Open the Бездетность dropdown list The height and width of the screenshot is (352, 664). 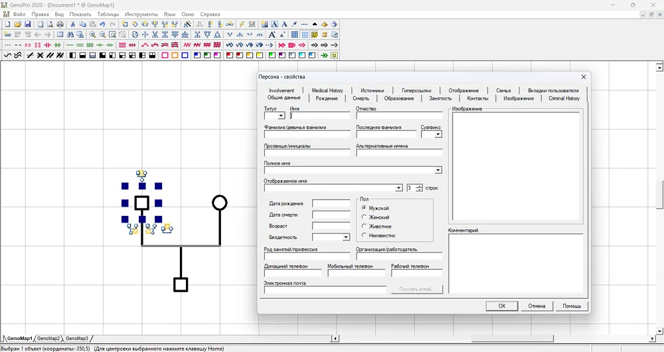pos(346,237)
